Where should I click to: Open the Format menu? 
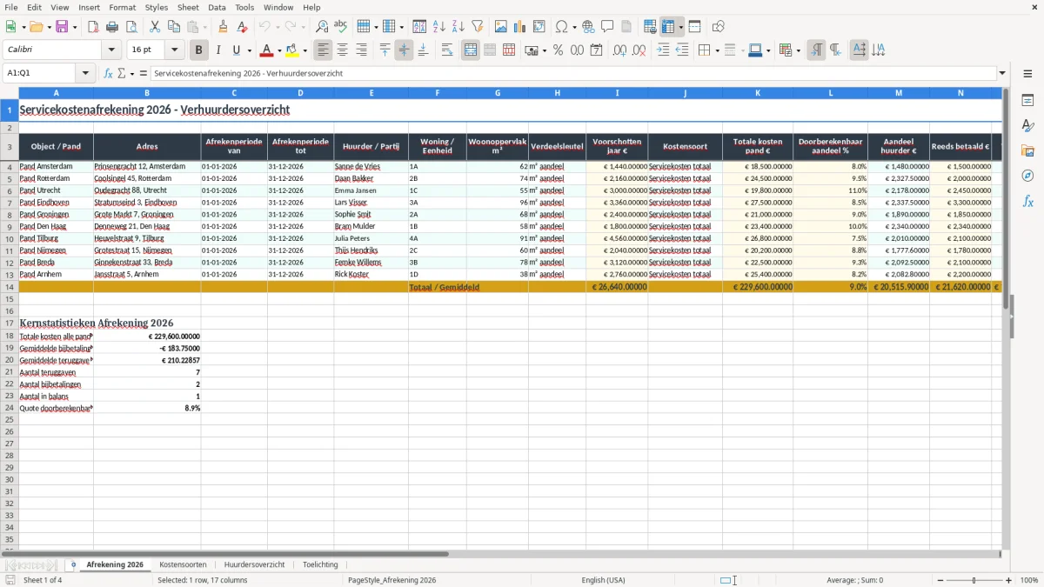[x=122, y=7]
